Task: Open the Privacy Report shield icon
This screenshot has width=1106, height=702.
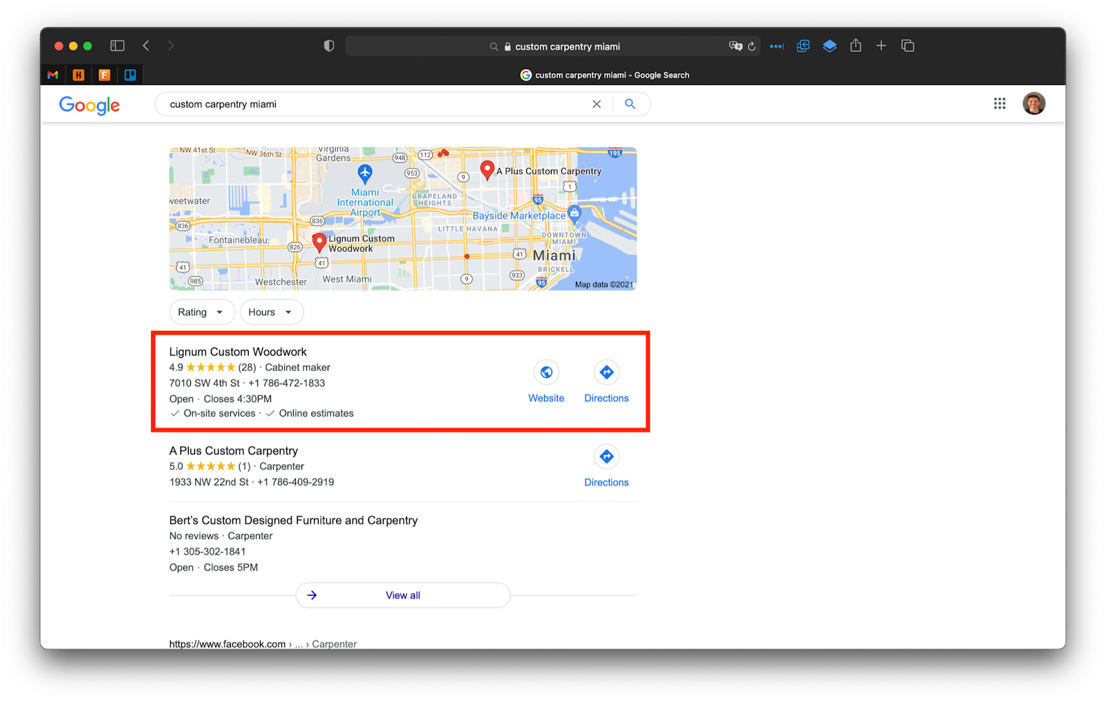Action: point(329,46)
